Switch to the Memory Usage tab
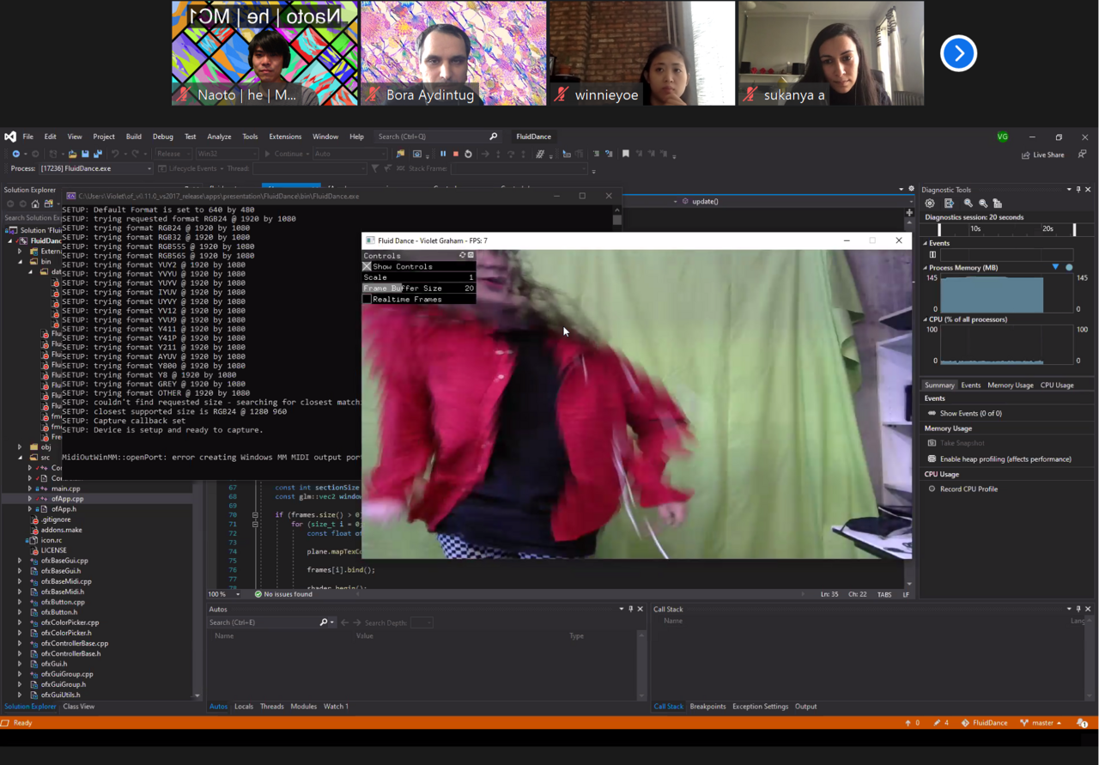 click(1011, 385)
